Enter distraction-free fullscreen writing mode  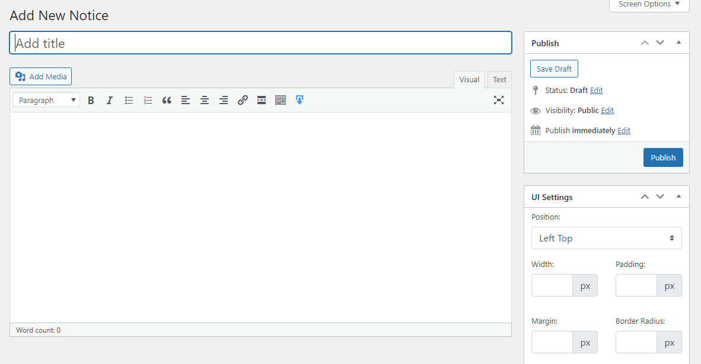[499, 100]
